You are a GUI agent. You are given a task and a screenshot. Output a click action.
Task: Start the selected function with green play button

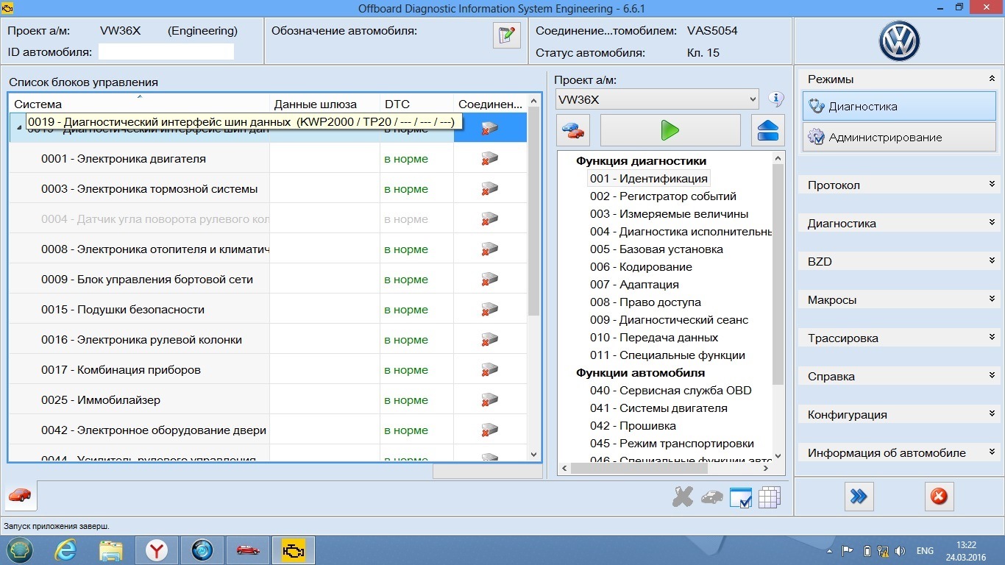tap(670, 131)
